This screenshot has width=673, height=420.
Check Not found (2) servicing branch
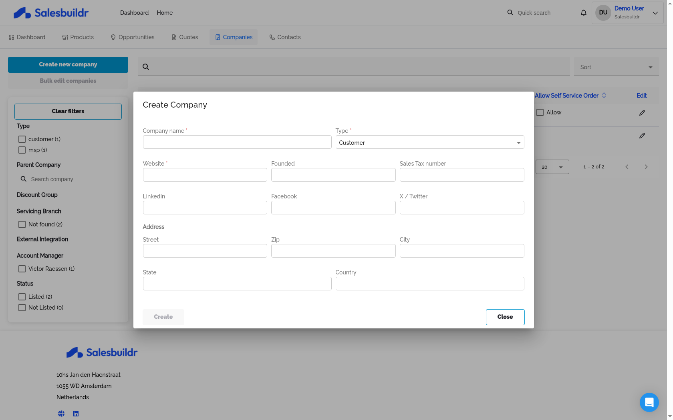click(x=22, y=224)
